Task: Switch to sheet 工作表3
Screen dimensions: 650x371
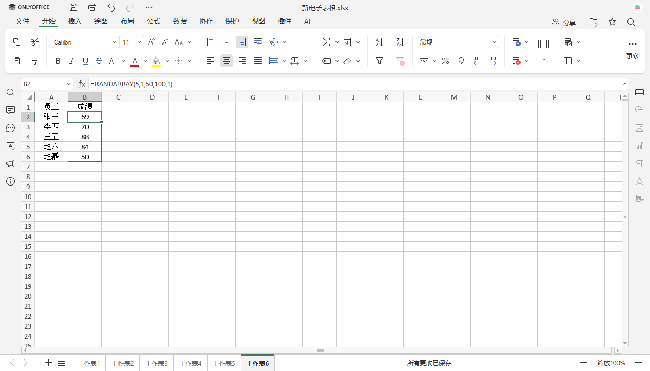Action: 156,362
